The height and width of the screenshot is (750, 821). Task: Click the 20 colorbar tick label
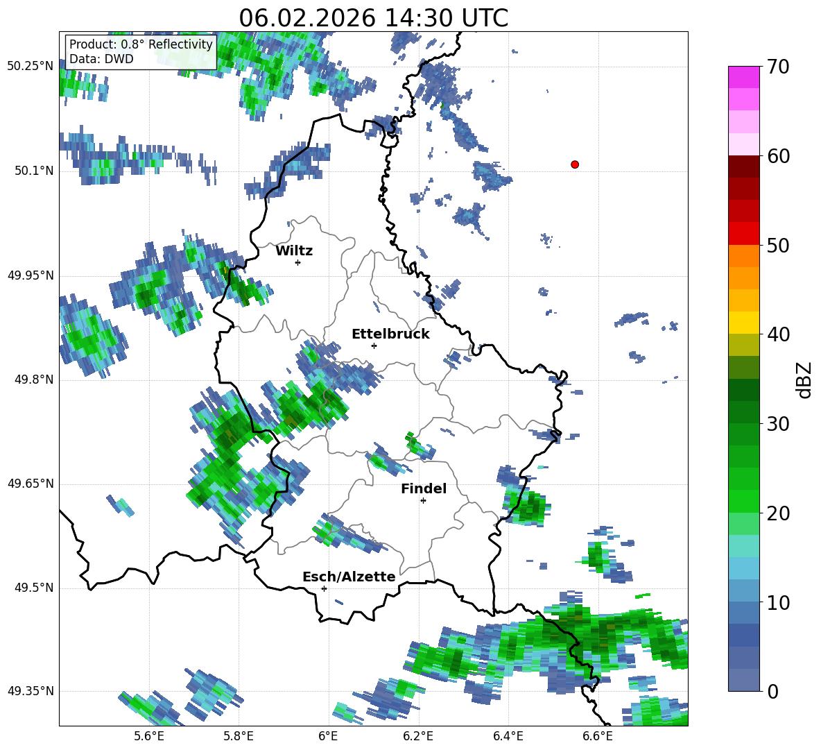778,513
